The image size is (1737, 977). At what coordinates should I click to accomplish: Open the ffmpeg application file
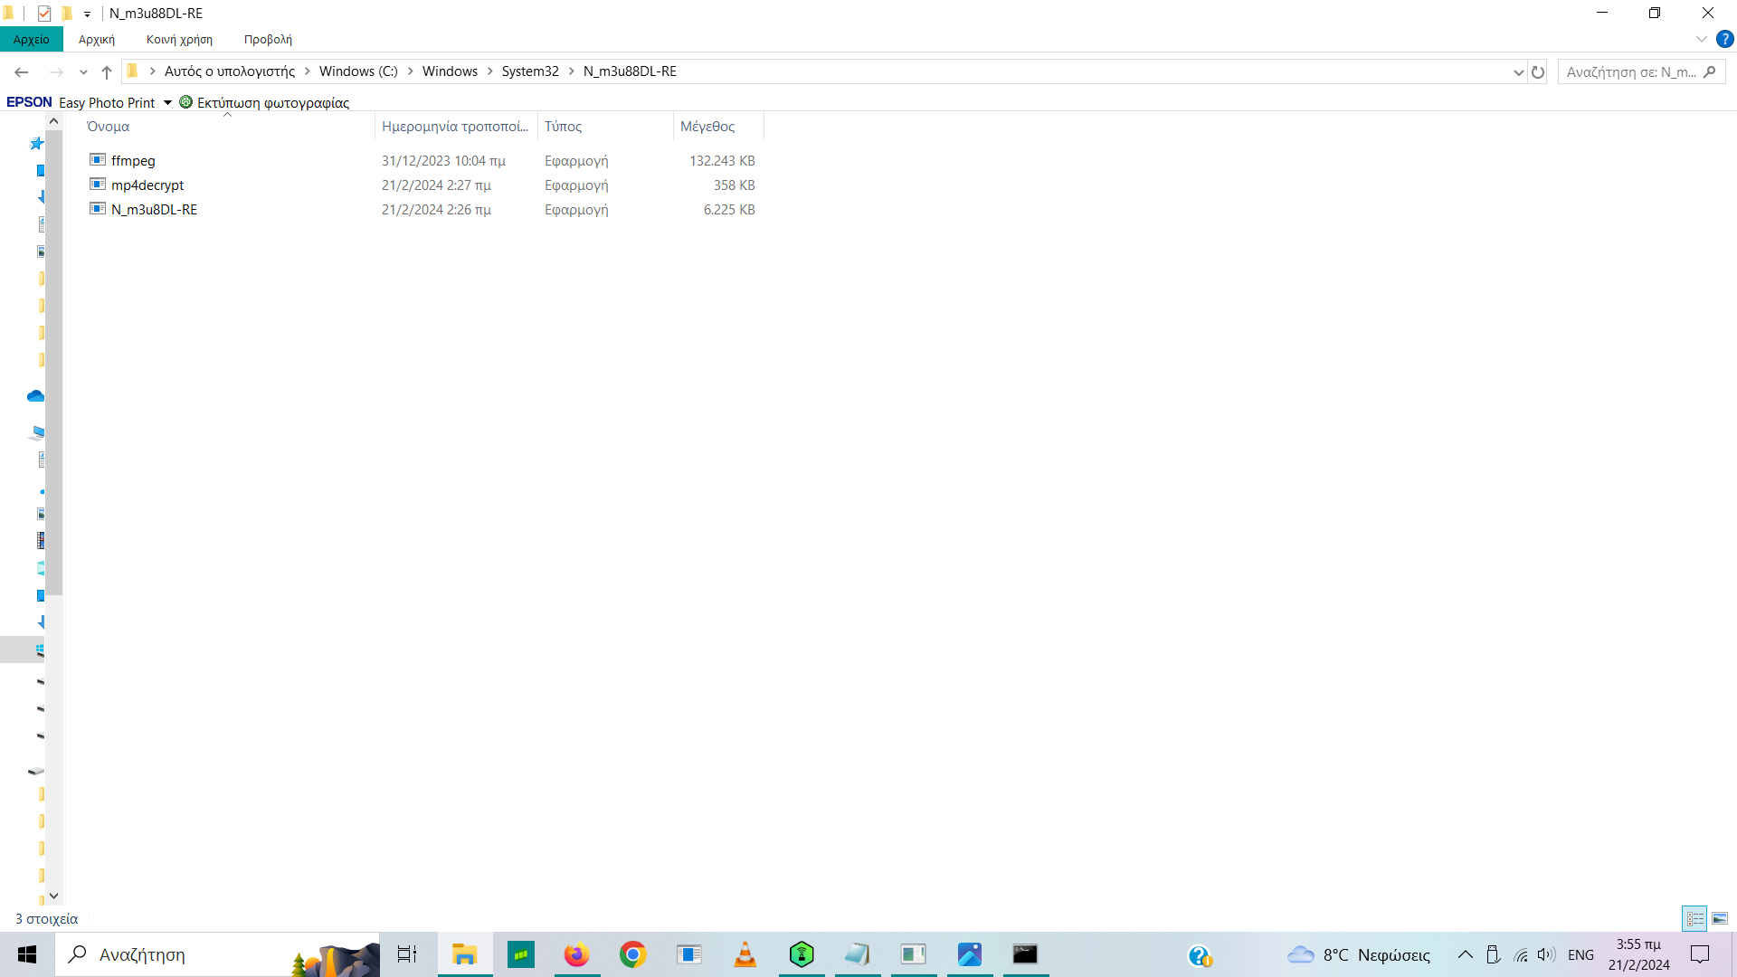point(133,160)
